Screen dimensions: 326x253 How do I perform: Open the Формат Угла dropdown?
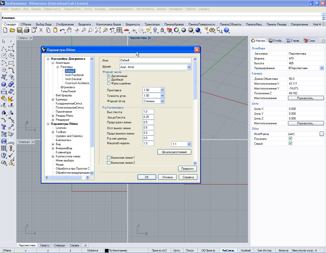(162, 101)
